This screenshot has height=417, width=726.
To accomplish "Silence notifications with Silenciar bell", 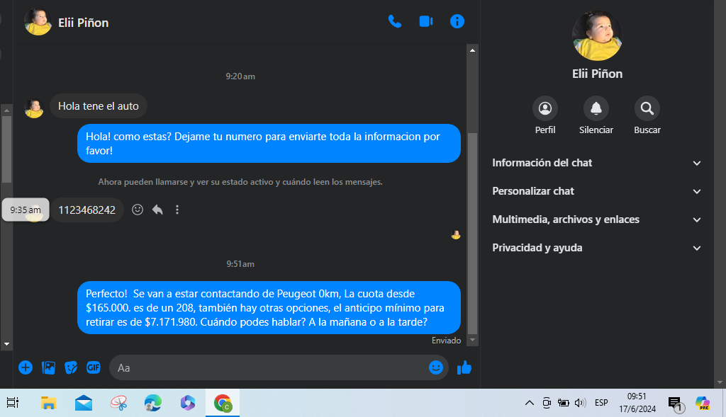I will (596, 108).
